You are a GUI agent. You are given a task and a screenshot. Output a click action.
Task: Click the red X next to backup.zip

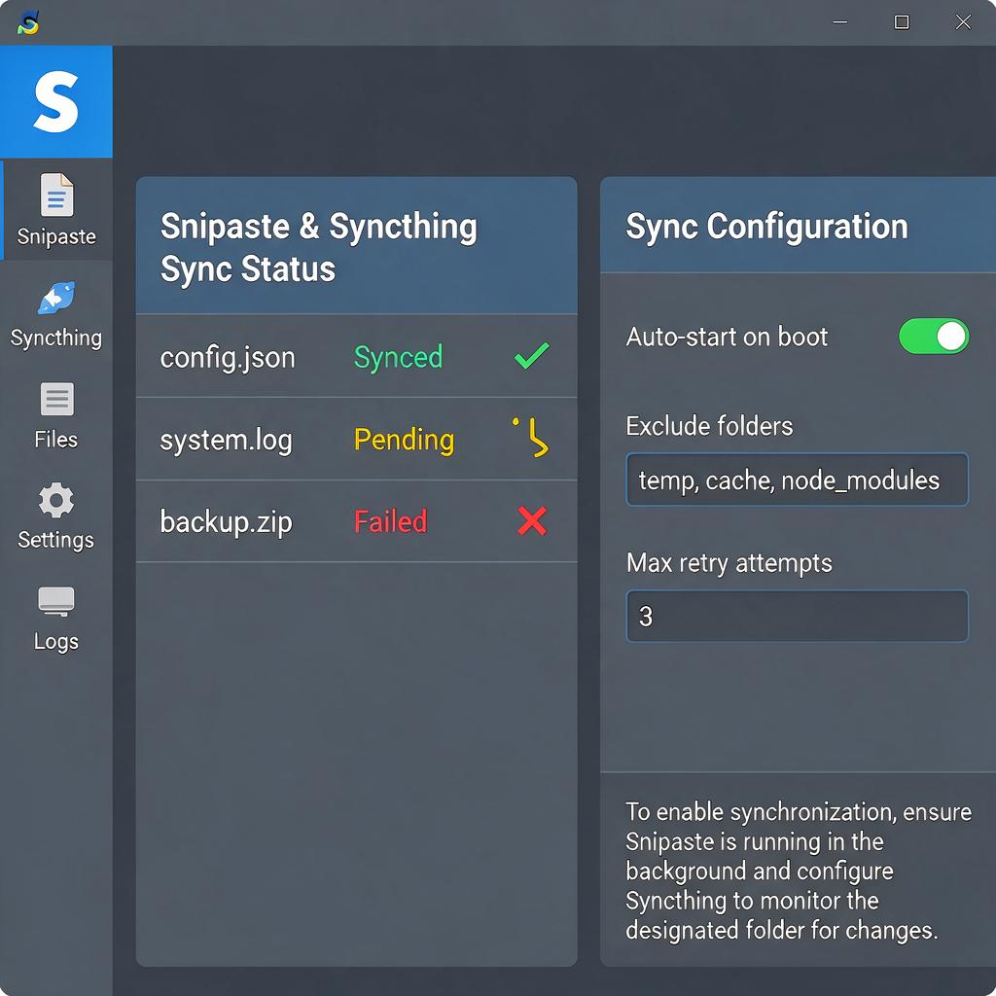coord(532,521)
